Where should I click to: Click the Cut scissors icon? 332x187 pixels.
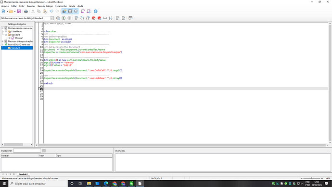[33, 12]
